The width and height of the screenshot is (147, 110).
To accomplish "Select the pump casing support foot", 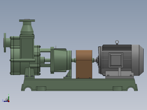I will (x=29, y=73).
